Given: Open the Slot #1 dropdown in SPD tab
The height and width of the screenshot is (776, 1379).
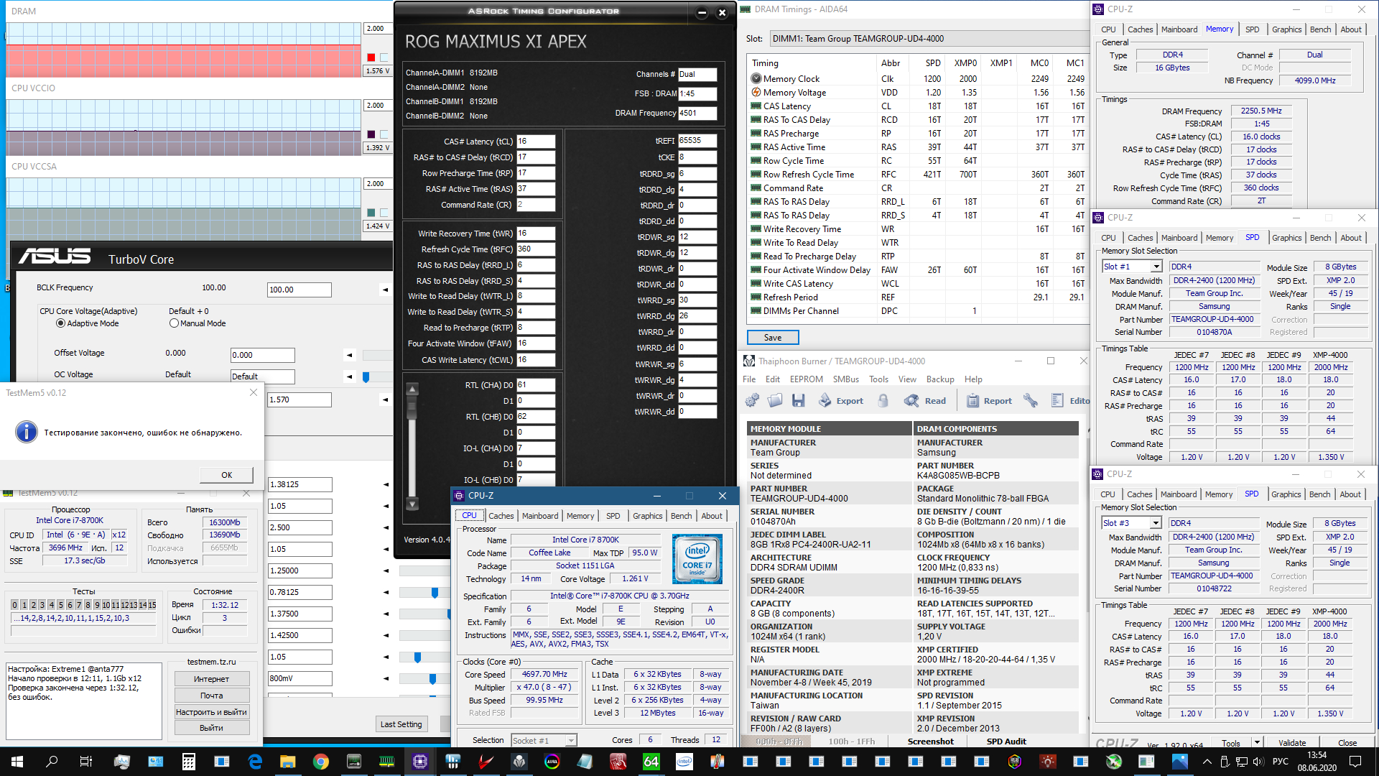Looking at the screenshot, I should click(1156, 267).
